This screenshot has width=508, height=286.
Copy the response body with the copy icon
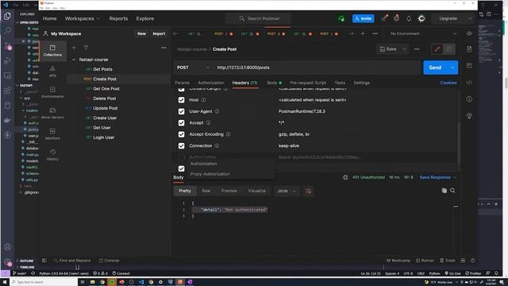444,191
